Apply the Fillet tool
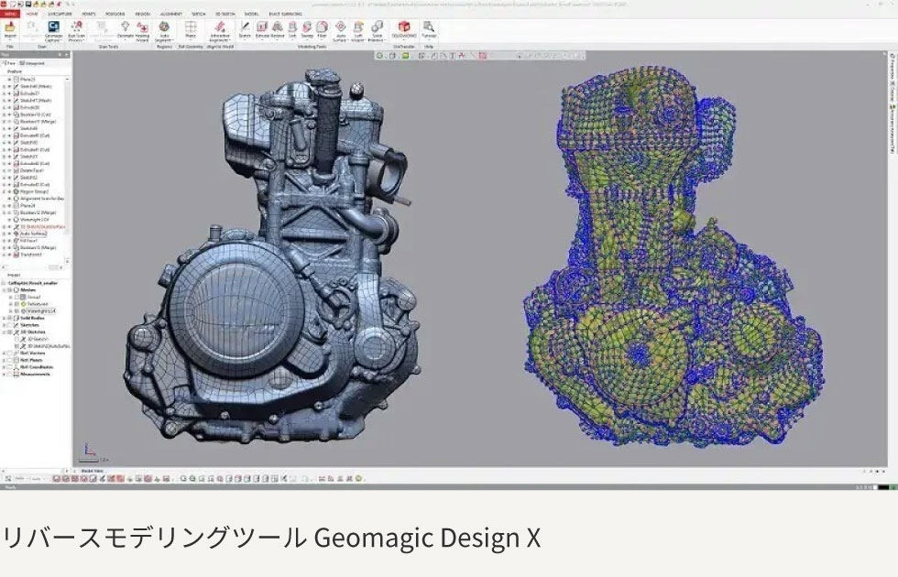 coord(323,29)
